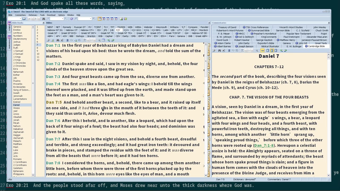This screenshot has width=340, height=191.
Task: Expand the first combo box in top toolbar
Action: 20,19
